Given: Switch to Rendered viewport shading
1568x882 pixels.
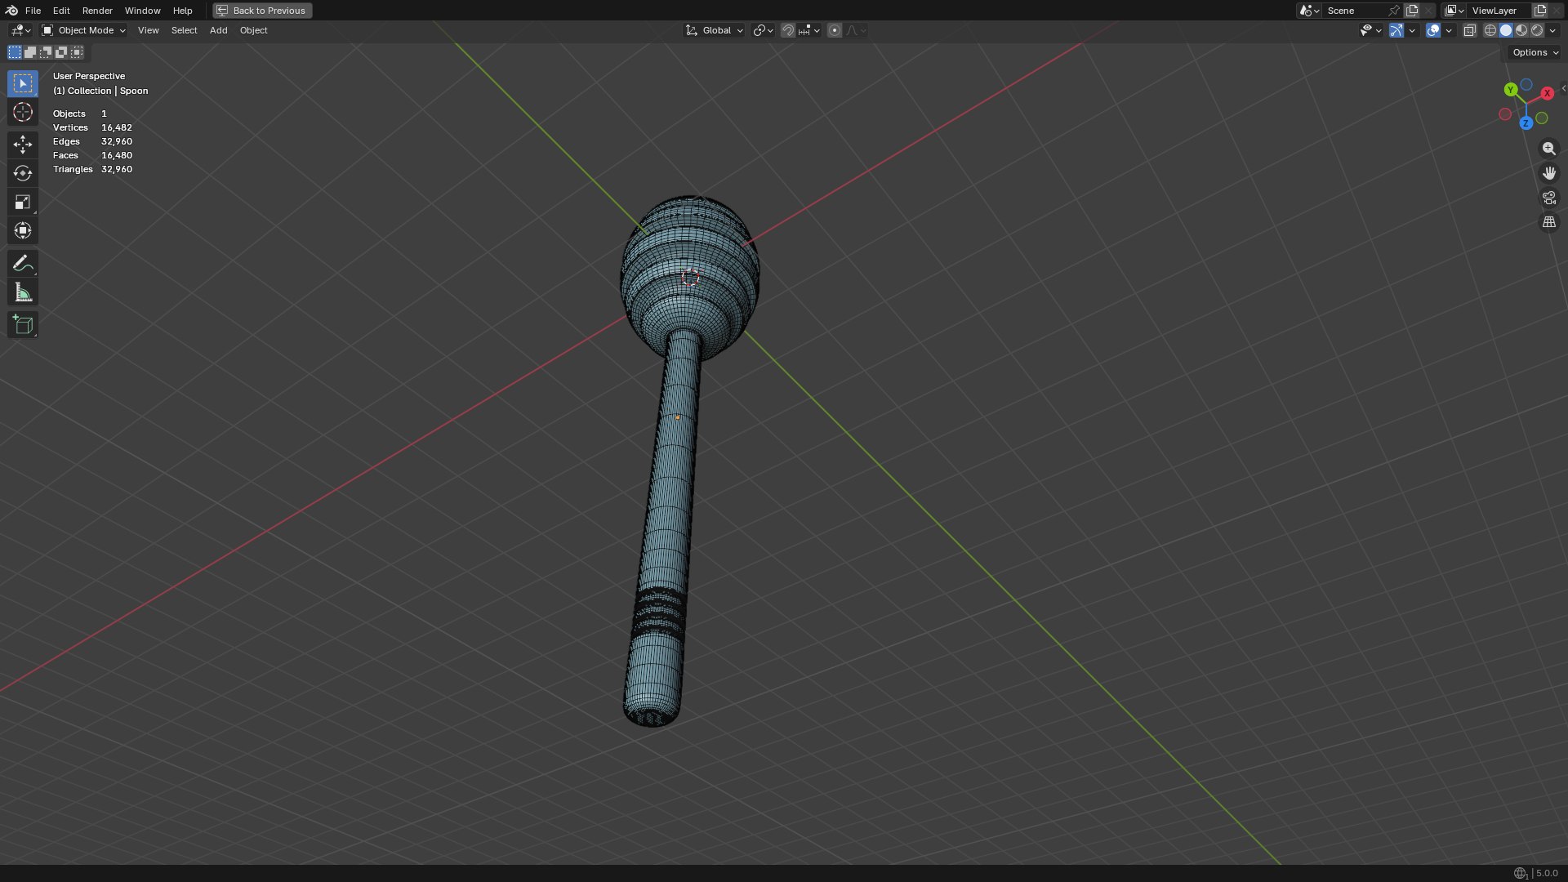Looking at the screenshot, I should tap(1537, 30).
